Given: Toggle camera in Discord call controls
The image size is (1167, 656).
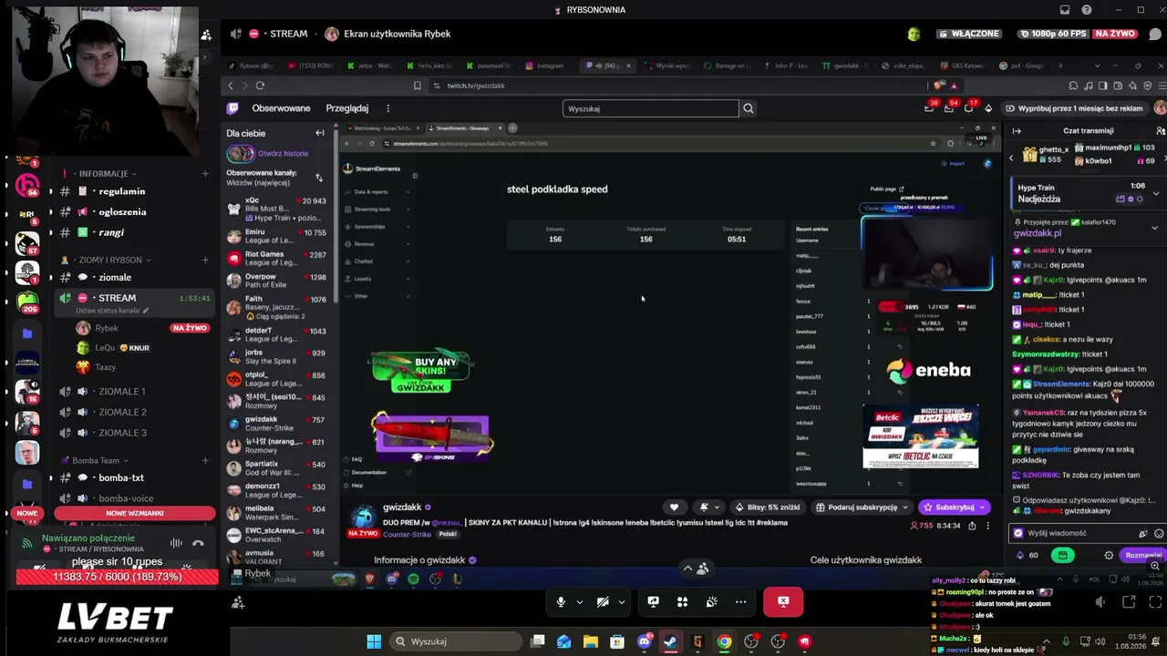Looking at the screenshot, I should (603, 601).
